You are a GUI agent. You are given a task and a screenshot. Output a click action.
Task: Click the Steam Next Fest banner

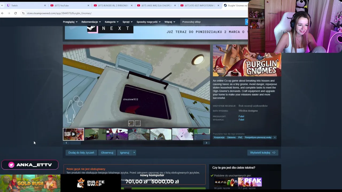pos(156,33)
